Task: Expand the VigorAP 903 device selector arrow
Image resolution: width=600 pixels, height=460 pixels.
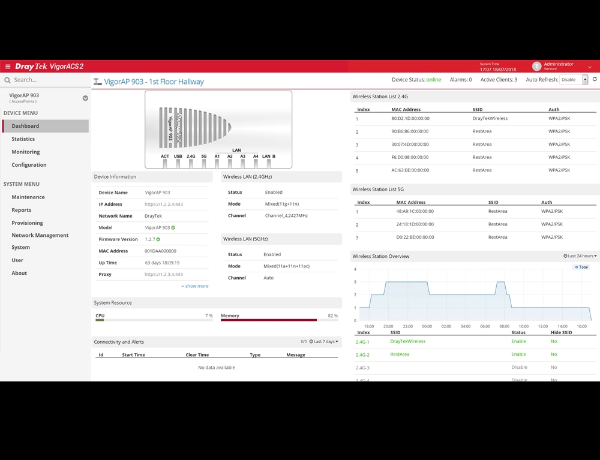Action: click(x=85, y=98)
